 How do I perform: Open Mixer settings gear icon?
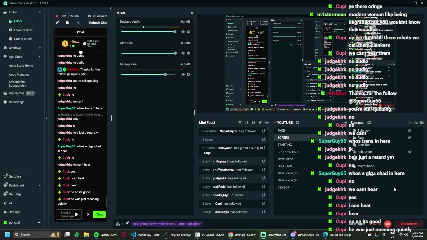tap(192, 13)
